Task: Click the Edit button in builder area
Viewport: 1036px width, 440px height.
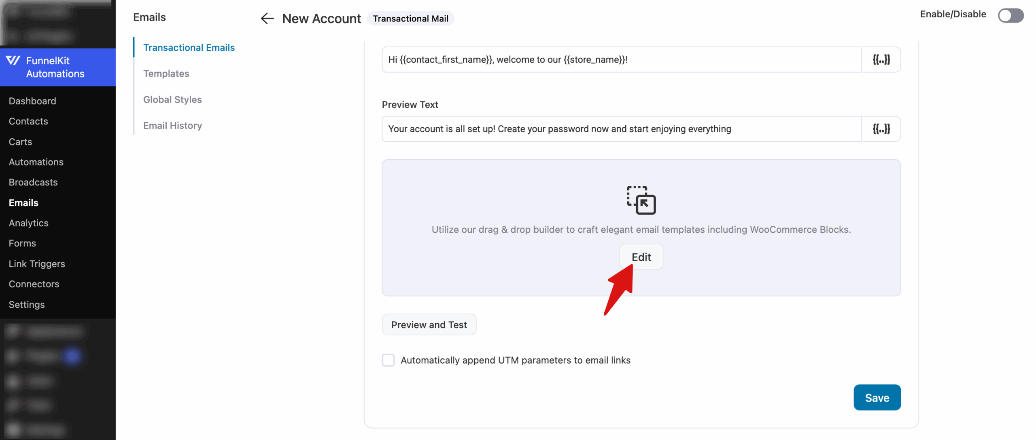Action: pyautogui.click(x=641, y=257)
